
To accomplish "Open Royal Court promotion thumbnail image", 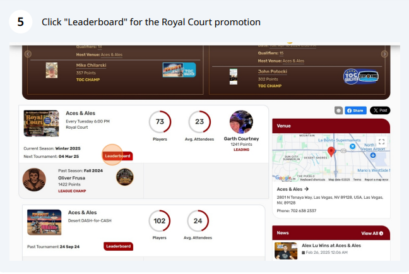I will click(x=41, y=123).
